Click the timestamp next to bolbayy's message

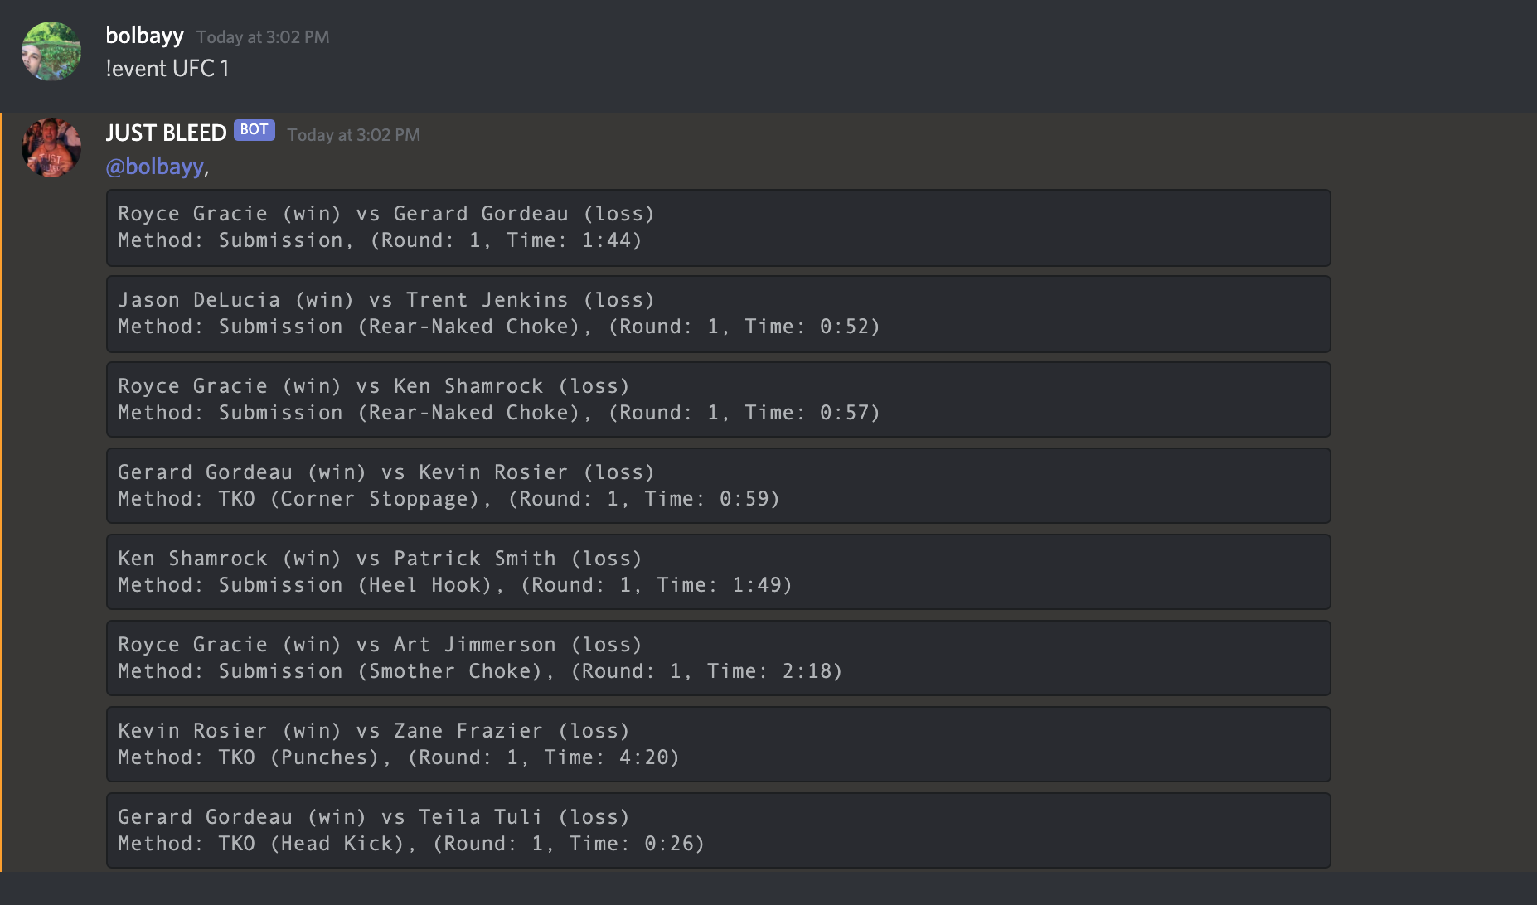263,36
